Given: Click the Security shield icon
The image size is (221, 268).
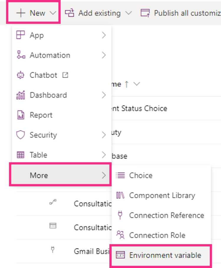Looking at the screenshot, I should point(20,135).
